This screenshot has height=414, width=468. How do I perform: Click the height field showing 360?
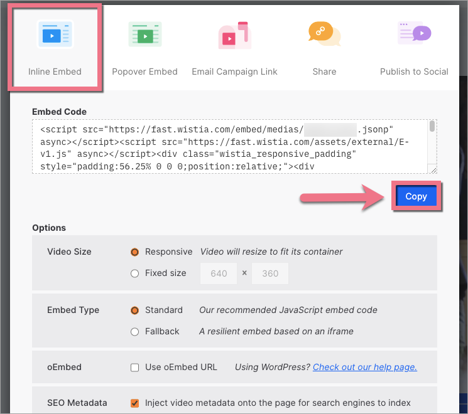click(x=269, y=273)
